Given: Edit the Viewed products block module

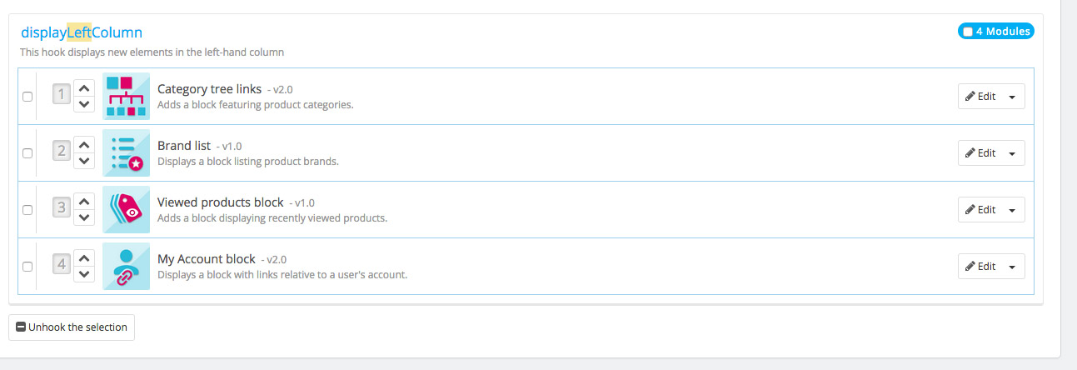Looking at the screenshot, I should click(x=980, y=210).
